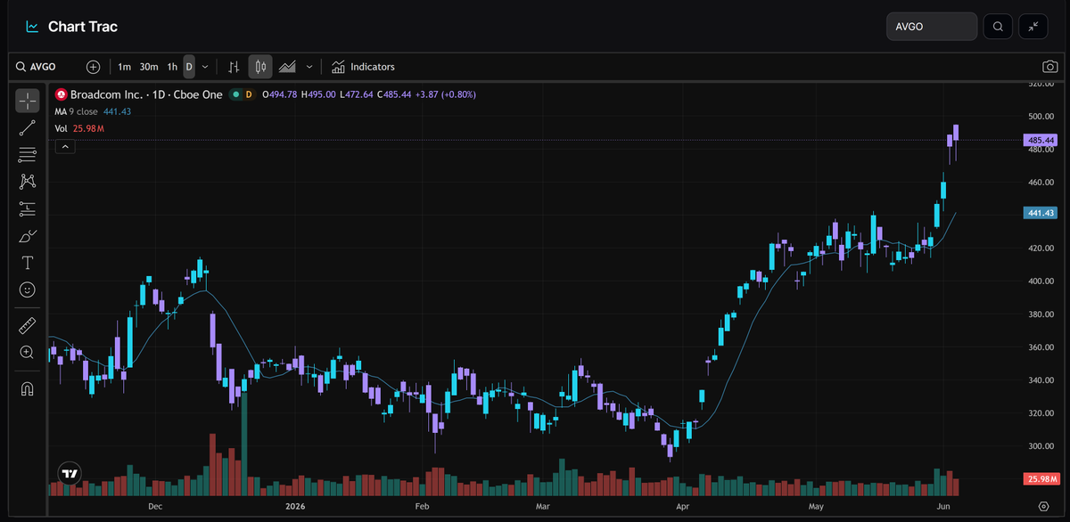The width and height of the screenshot is (1070, 522).
Task: Open the emoji icons tool
Action: 28,290
